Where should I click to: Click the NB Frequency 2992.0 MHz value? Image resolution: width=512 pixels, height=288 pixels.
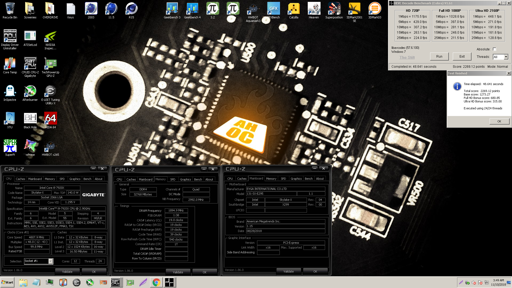(x=196, y=200)
